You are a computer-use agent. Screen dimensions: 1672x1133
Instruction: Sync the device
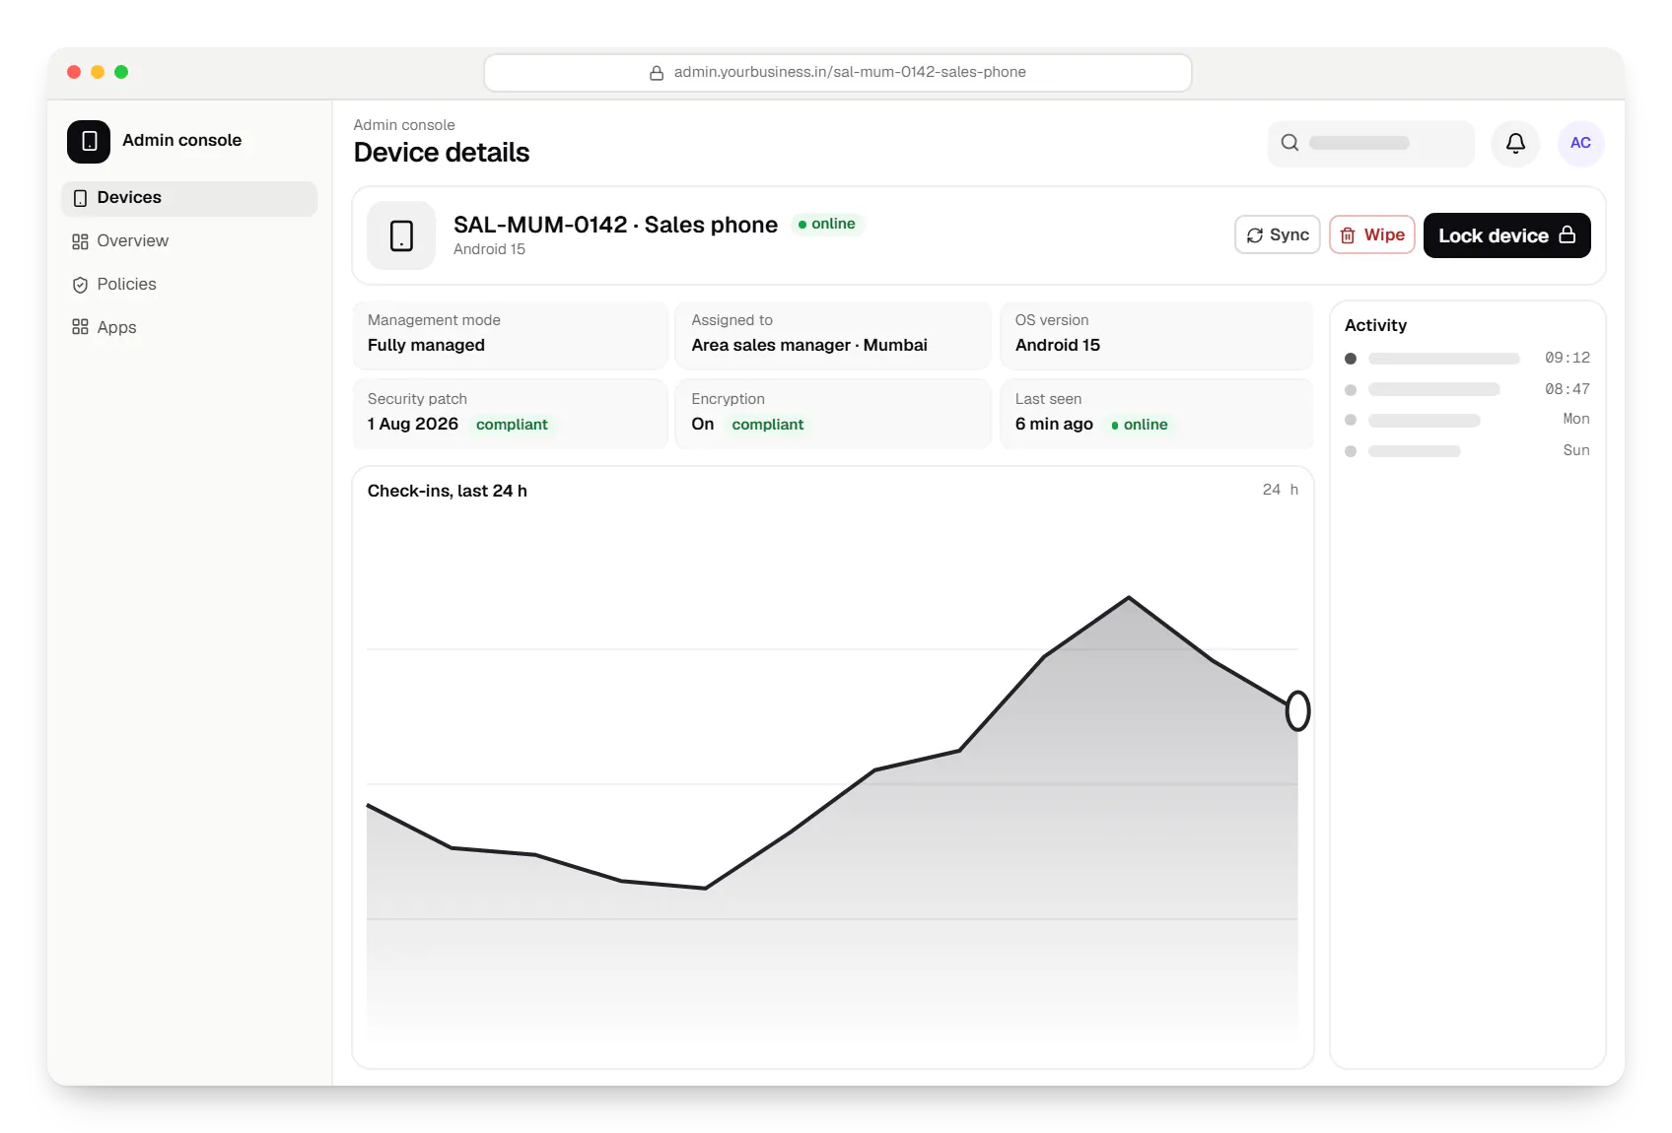click(1277, 234)
